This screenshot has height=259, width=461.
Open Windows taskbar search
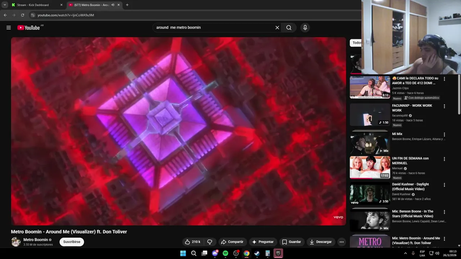point(194,253)
